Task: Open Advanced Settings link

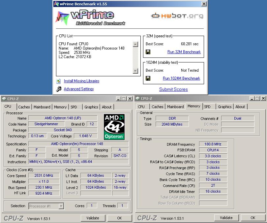Action: [79, 89]
